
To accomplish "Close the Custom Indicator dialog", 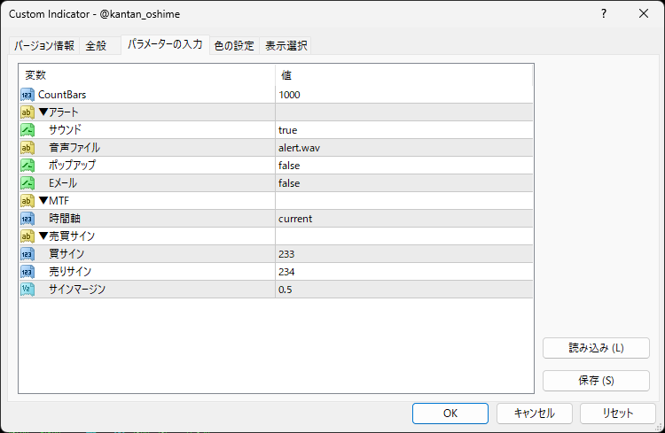I will click(644, 13).
